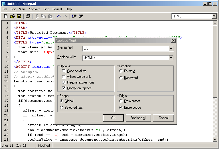Click 'Untitled Document' title text on line 3
The image size is (219, 149).
click(49, 33)
